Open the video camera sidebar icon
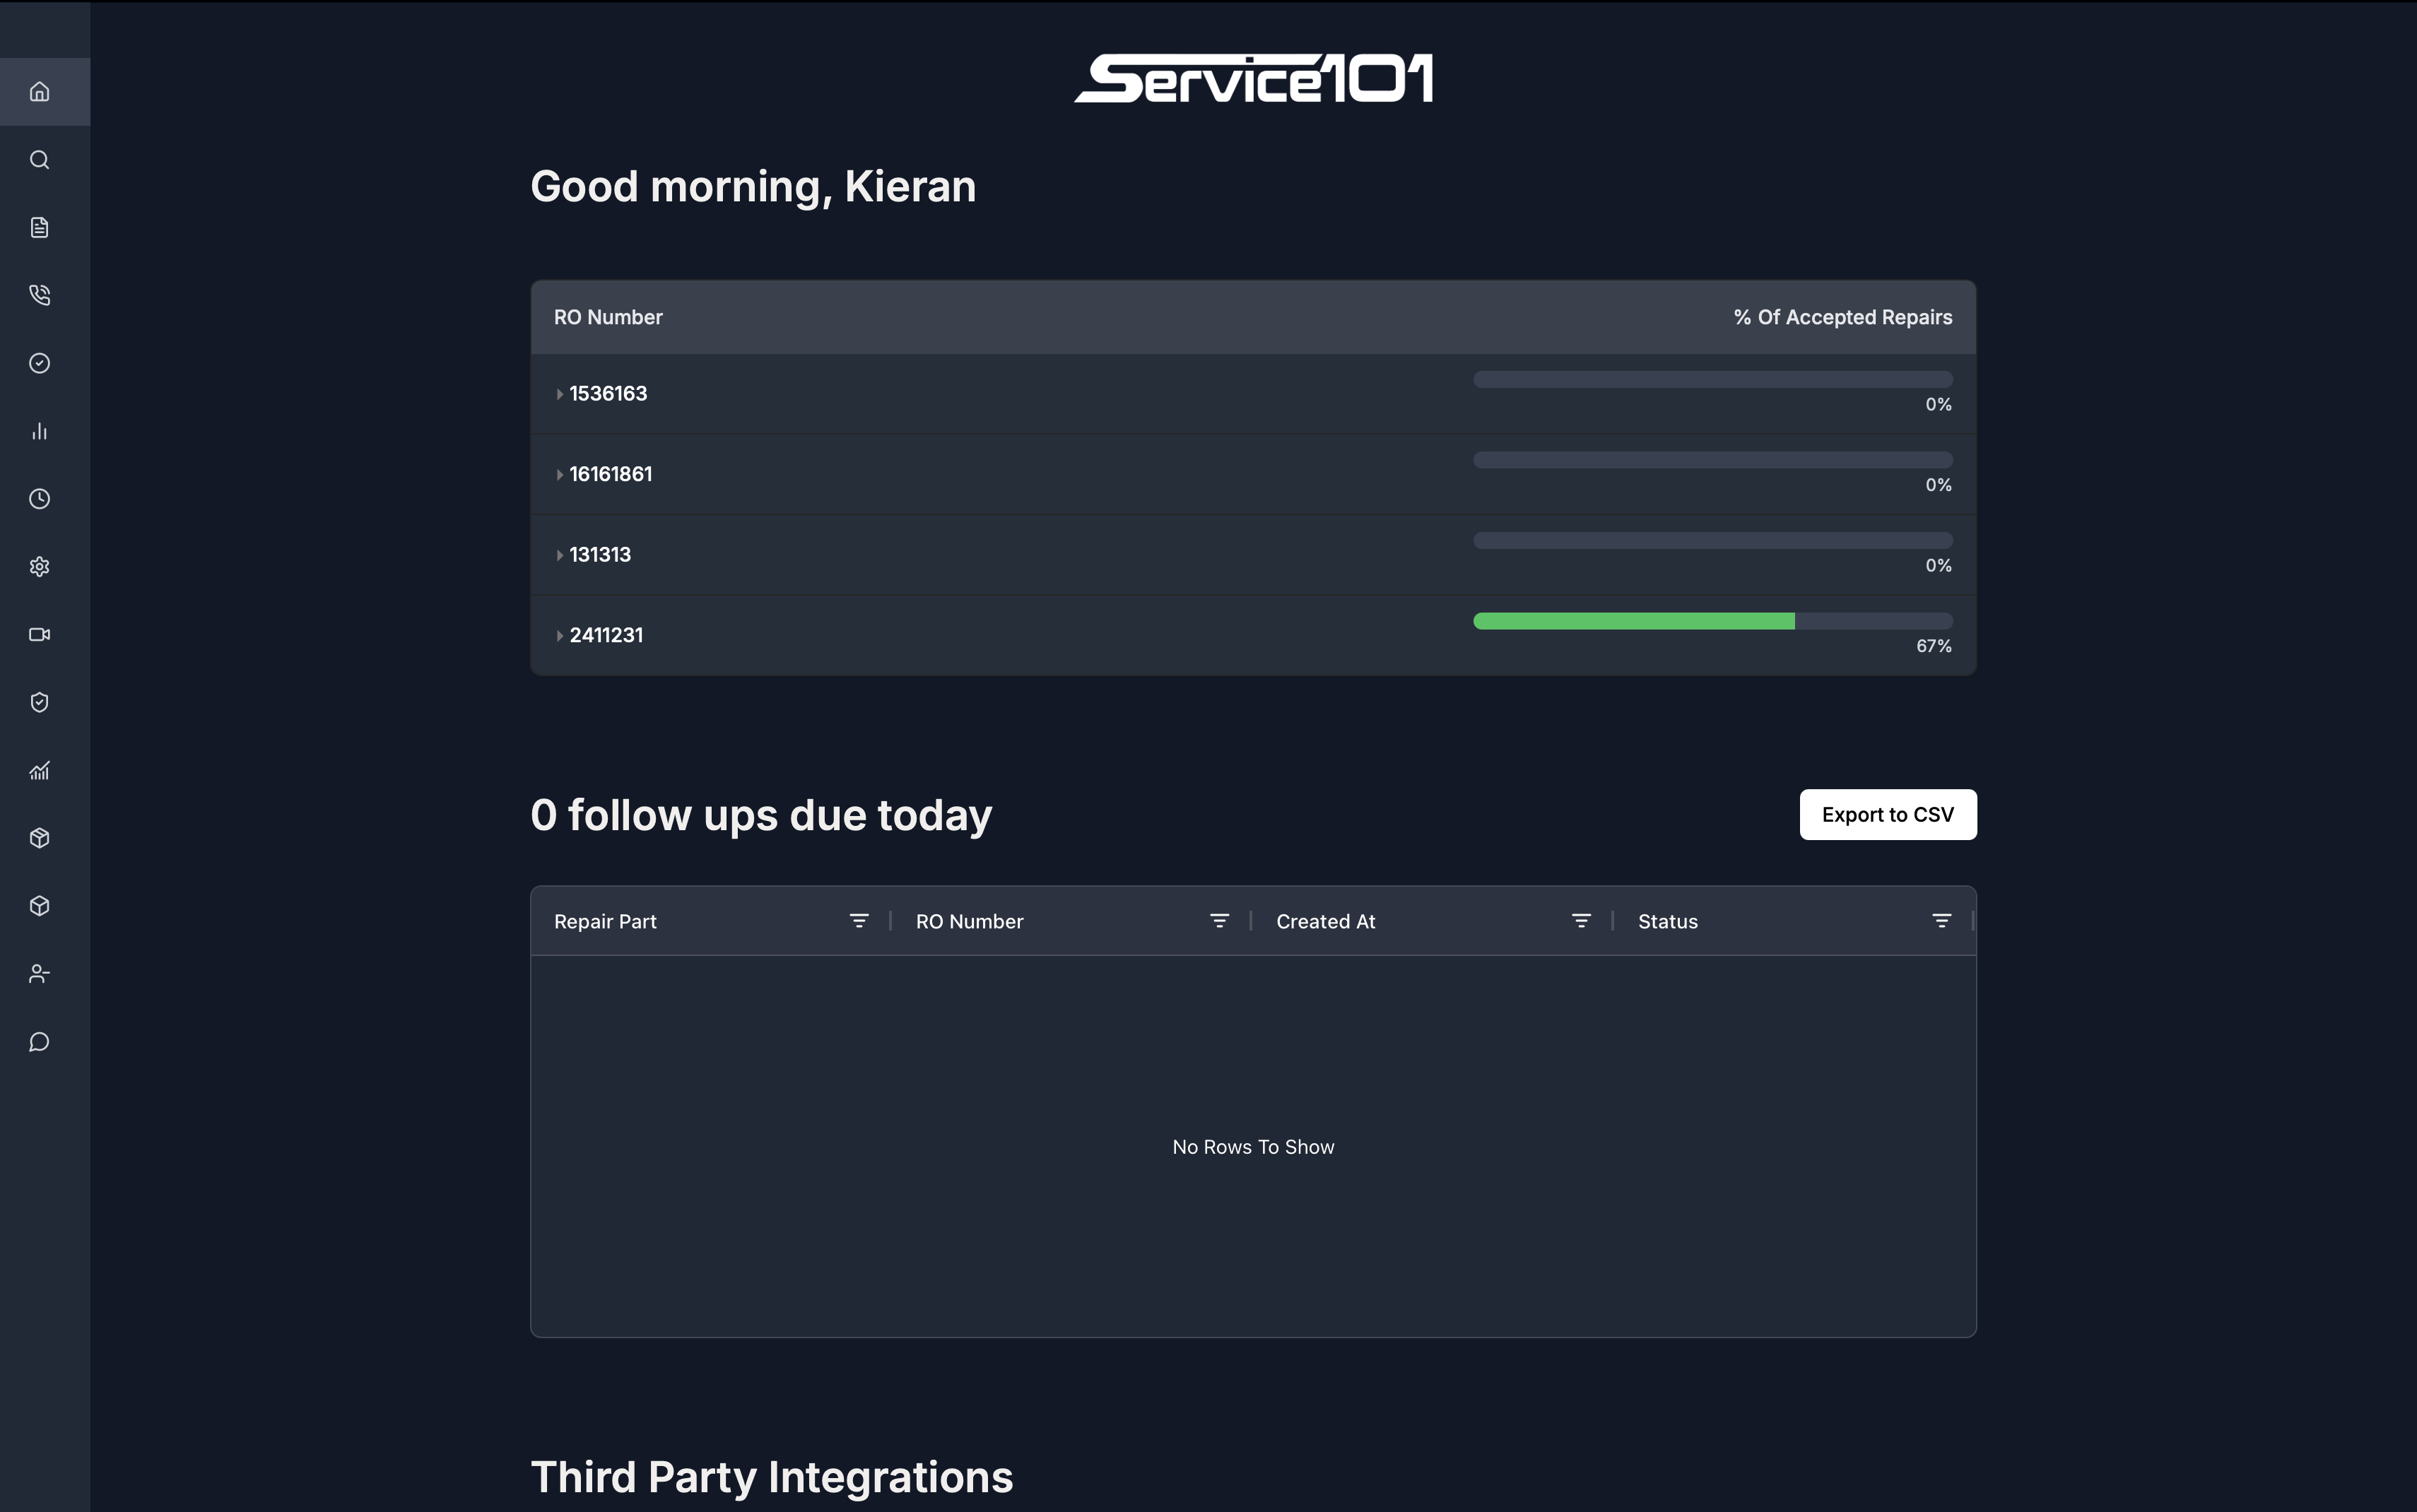The height and width of the screenshot is (1512, 2417). (39, 635)
